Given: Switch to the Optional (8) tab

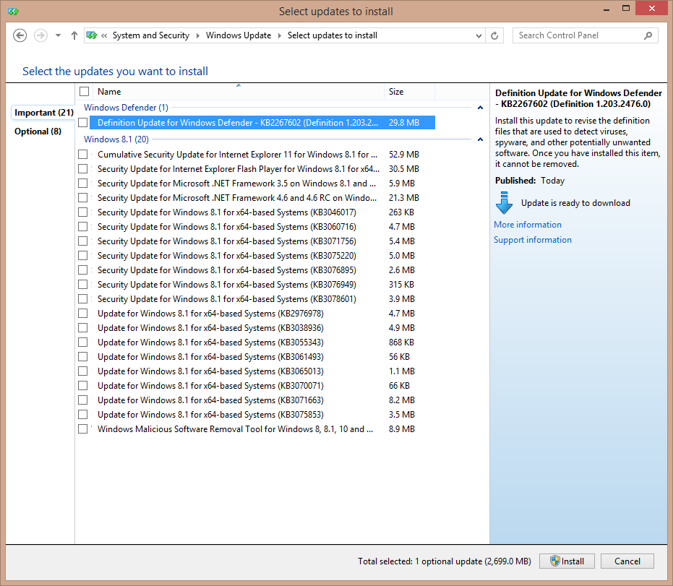Looking at the screenshot, I should (x=38, y=132).
